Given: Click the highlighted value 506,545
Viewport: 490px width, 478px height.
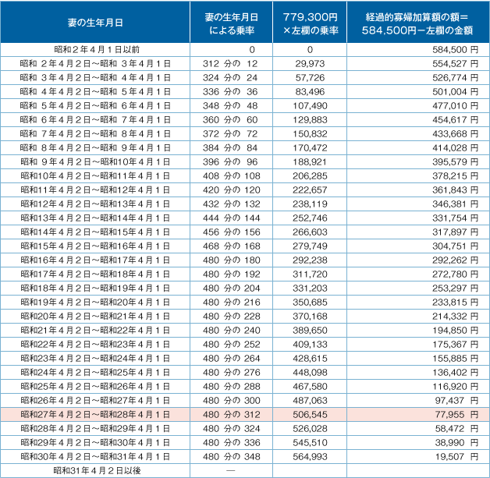Looking at the screenshot, I should (x=310, y=415).
